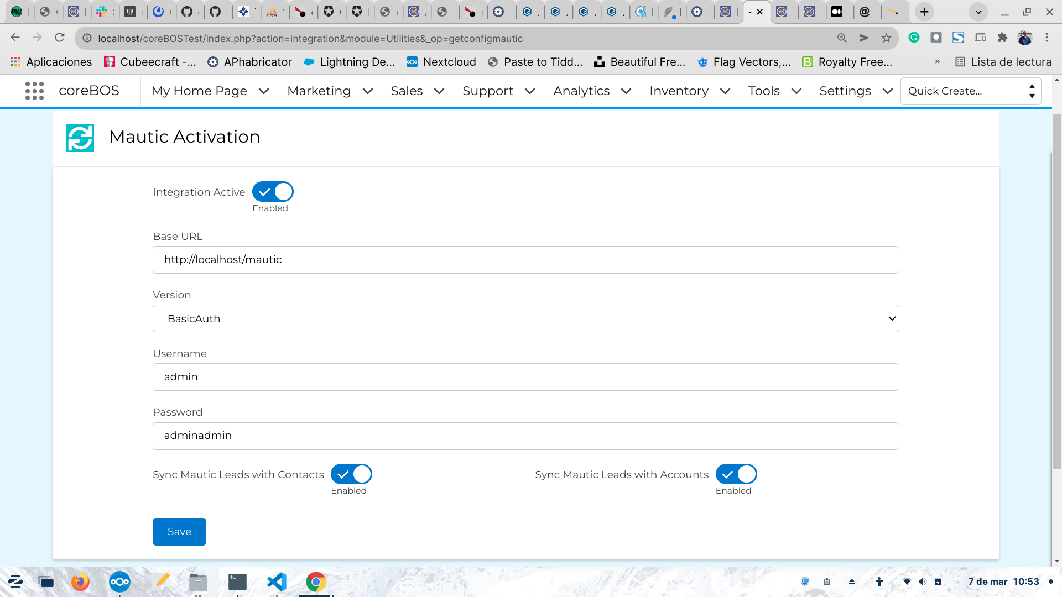Close the current active browser tab
Image resolution: width=1062 pixels, height=597 pixels.
760,12
